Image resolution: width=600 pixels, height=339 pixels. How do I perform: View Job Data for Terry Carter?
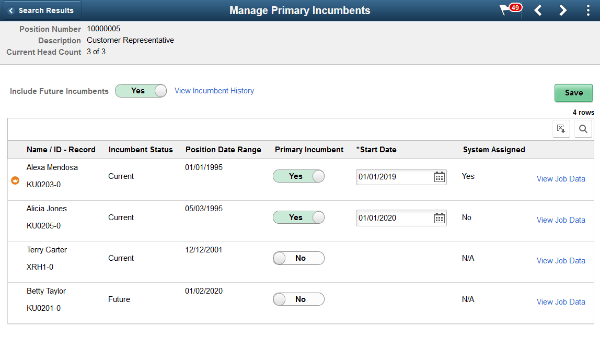tap(561, 260)
